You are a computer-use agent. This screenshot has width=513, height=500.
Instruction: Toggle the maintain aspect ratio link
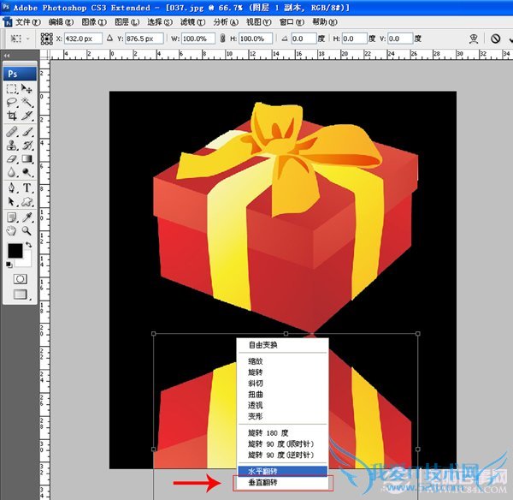223,39
